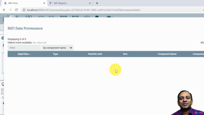
Task: Click the Date/Time sort arrow indicator
Action: coord(30,54)
